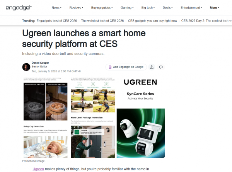Open CES gadgets you can buy right now

[x=153, y=21]
